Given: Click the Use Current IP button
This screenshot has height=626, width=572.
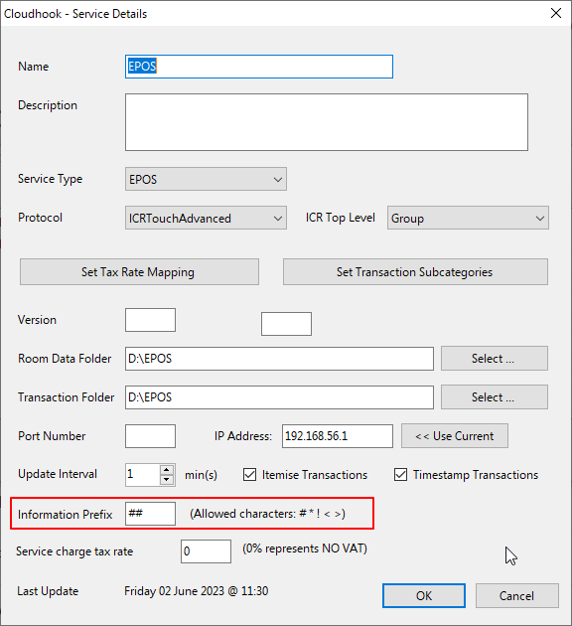Looking at the screenshot, I should click(455, 436).
